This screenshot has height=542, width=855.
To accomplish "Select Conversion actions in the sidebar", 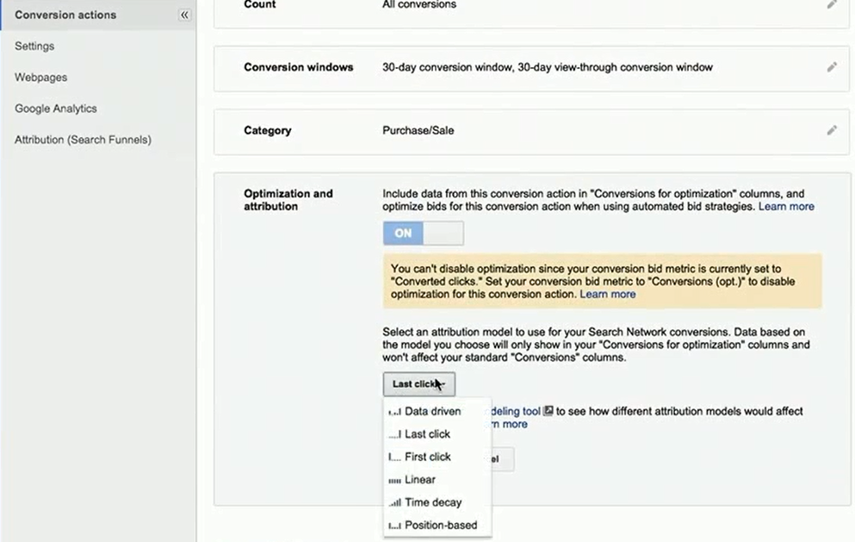I will (x=65, y=15).
